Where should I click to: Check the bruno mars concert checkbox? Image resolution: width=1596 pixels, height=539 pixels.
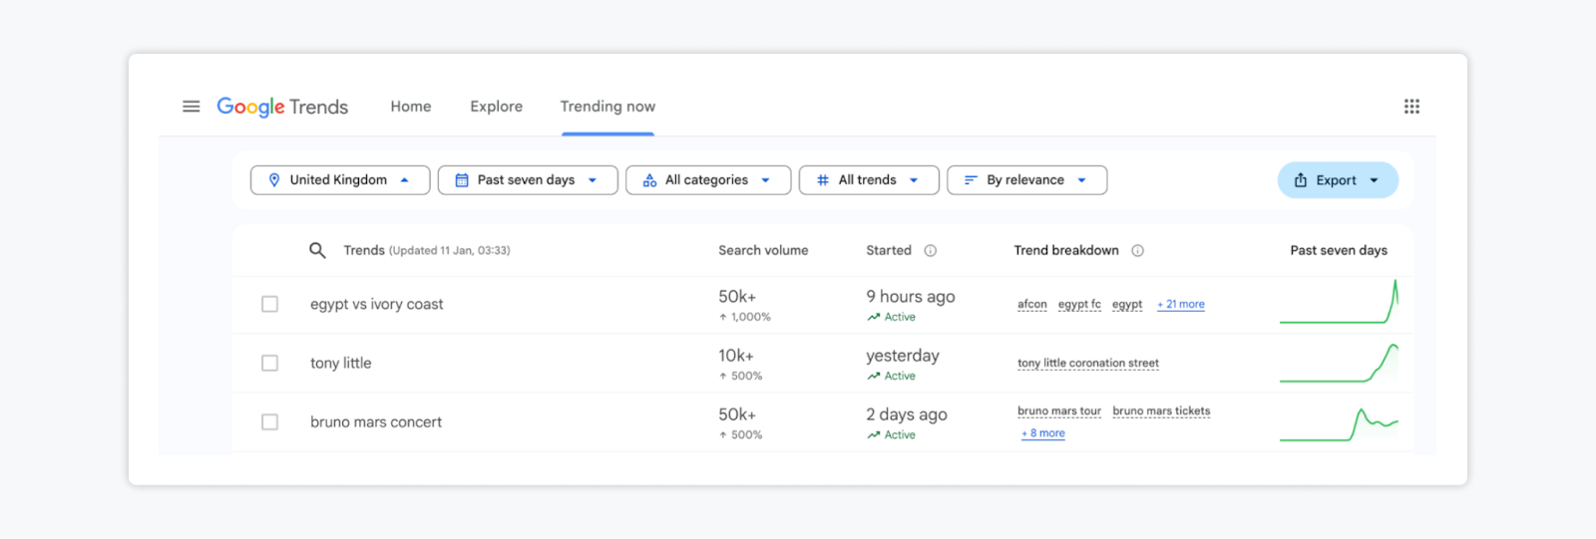(x=269, y=421)
